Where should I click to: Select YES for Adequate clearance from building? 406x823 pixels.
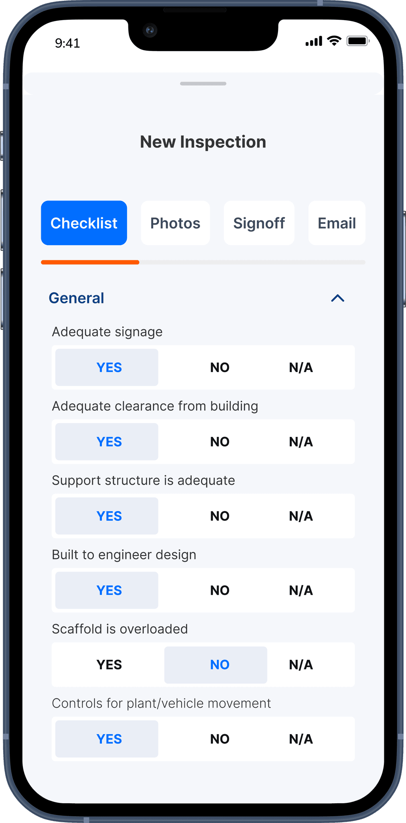tap(107, 441)
